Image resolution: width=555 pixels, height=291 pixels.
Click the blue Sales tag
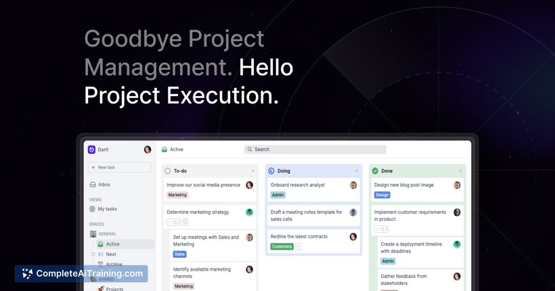click(180, 254)
